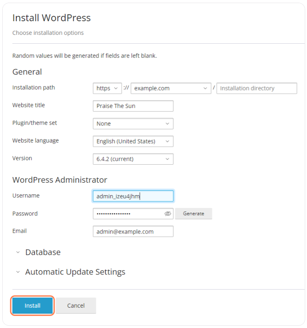307x328 pixels.
Task: Click the Username input field
Action: (133, 196)
